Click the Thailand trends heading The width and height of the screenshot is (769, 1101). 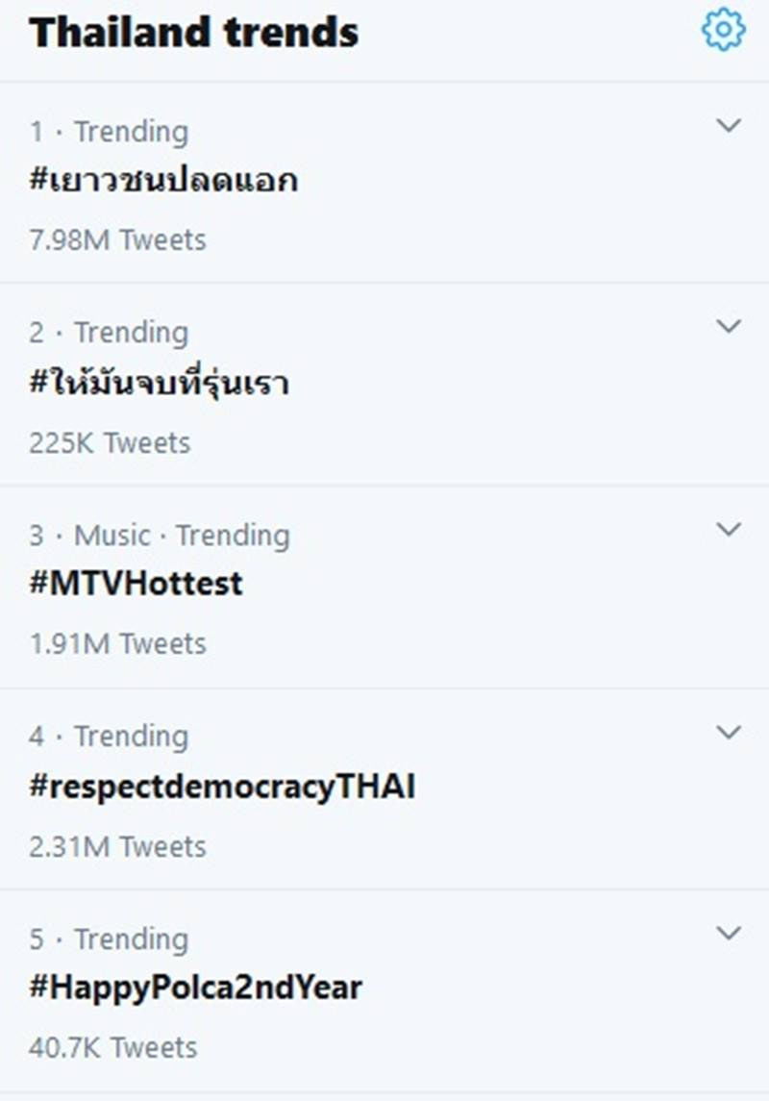(x=193, y=33)
